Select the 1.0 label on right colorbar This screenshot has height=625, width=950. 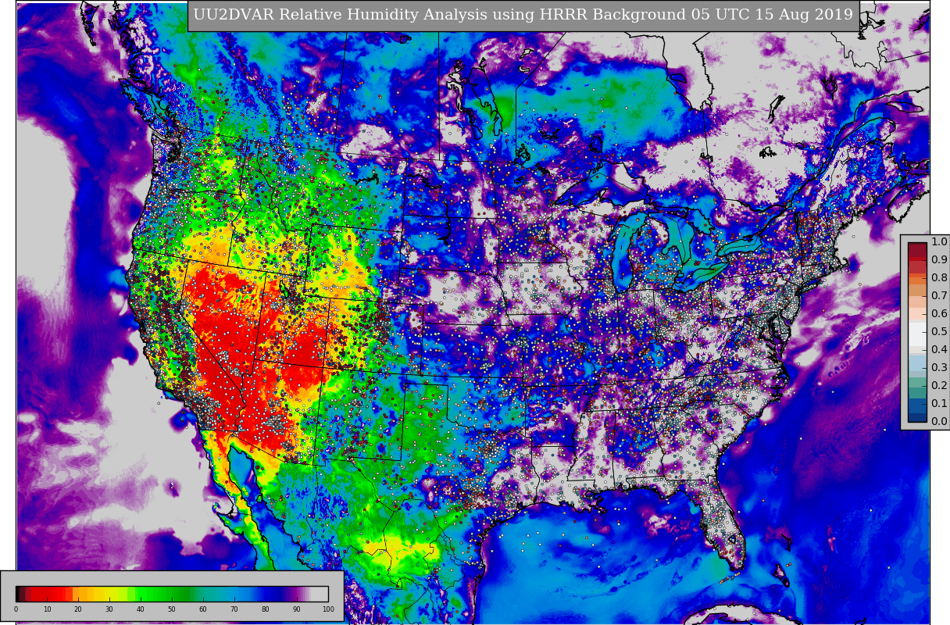pos(939,241)
